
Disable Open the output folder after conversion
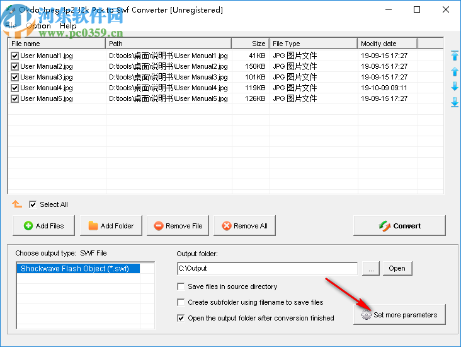pos(181,318)
